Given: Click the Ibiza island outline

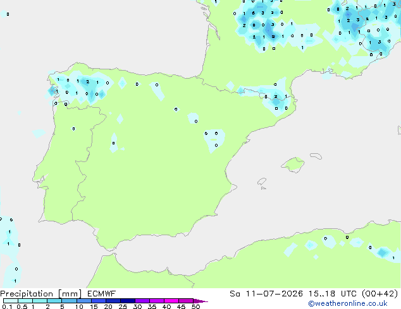Looking at the screenshot, I should tap(262, 182).
